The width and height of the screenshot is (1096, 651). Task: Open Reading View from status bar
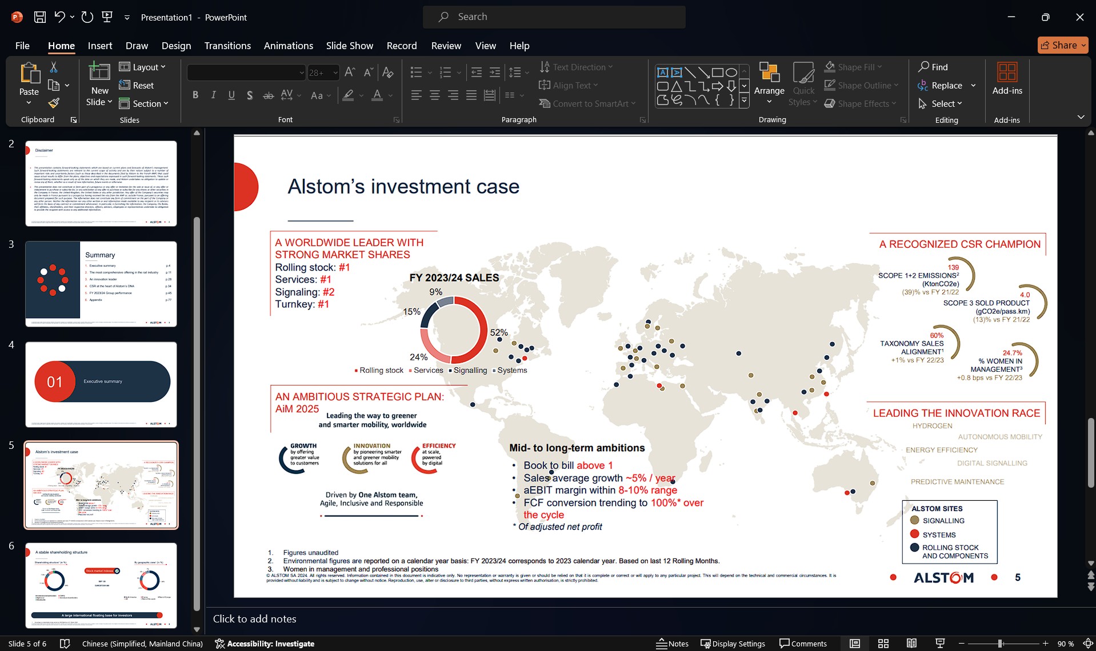(x=911, y=644)
